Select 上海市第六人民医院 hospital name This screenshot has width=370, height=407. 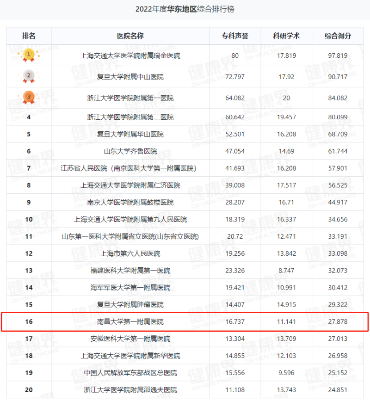(130, 253)
